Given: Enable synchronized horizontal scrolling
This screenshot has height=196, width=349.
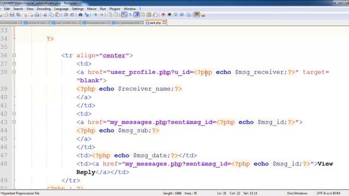Looking at the screenshot, I should [x=116, y=15].
